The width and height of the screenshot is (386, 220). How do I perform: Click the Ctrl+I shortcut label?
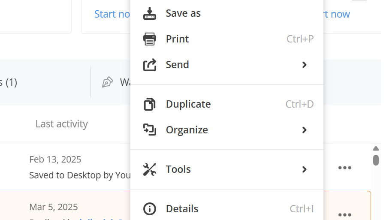pos(302,209)
